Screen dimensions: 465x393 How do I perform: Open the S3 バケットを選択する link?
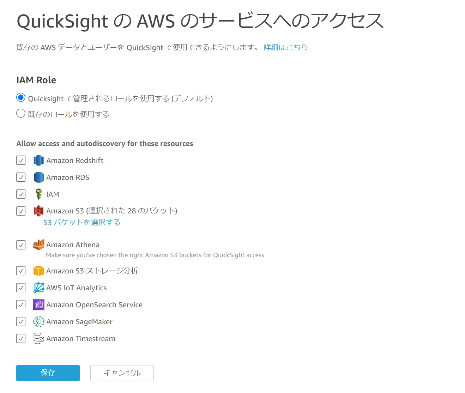(x=82, y=222)
